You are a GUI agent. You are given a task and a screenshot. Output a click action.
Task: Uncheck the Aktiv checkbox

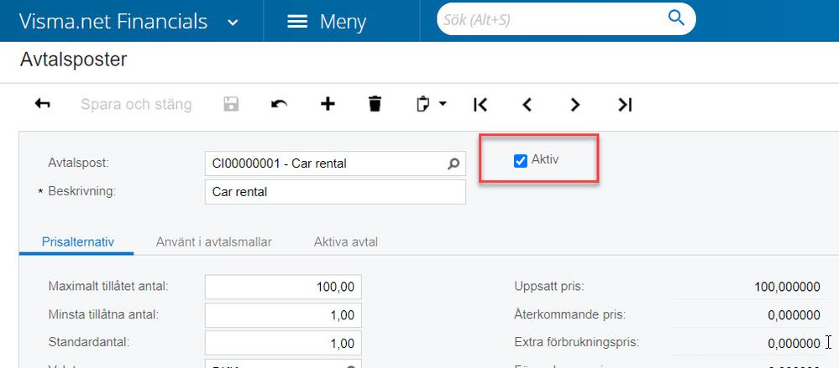[520, 161]
